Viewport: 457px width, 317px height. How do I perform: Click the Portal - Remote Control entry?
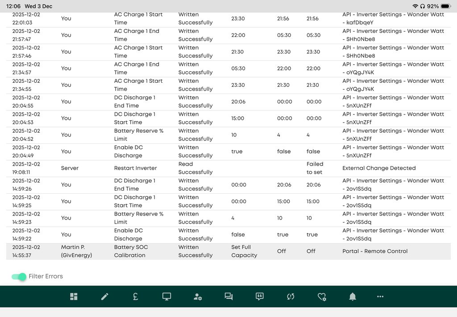(x=375, y=251)
